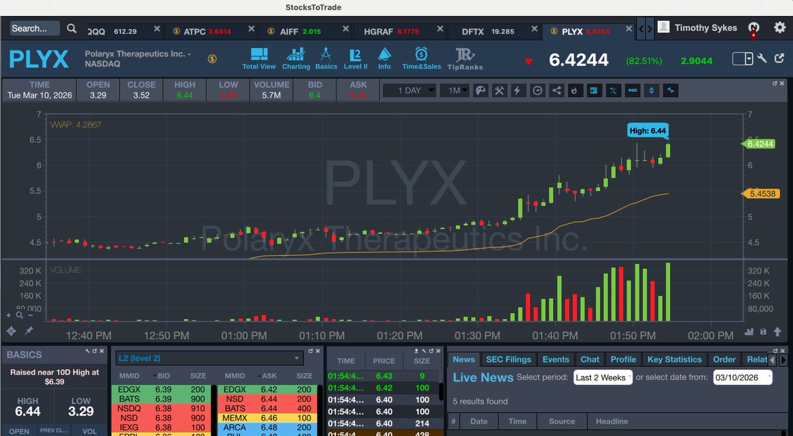Open the layout selector dropdown near price change
793x436 pixels.
[743, 59]
